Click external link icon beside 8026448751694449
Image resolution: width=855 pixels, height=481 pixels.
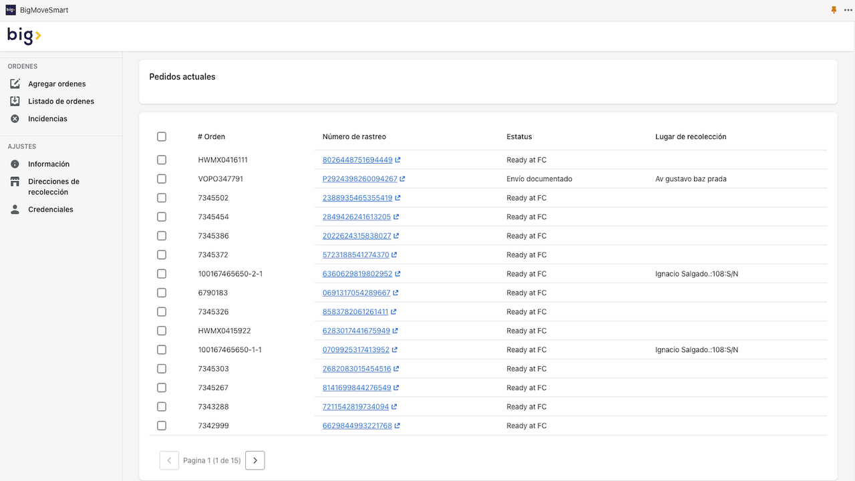coord(398,160)
